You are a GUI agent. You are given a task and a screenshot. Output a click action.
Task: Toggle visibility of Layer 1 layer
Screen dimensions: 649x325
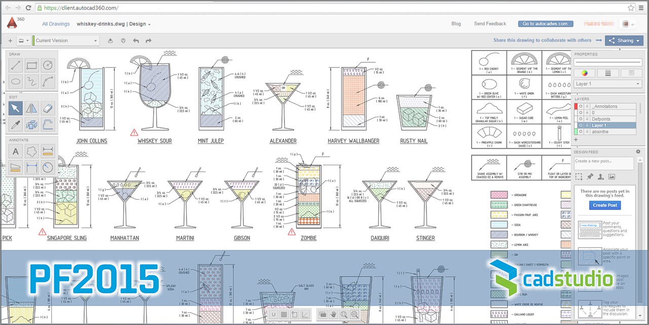coord(581,125)
